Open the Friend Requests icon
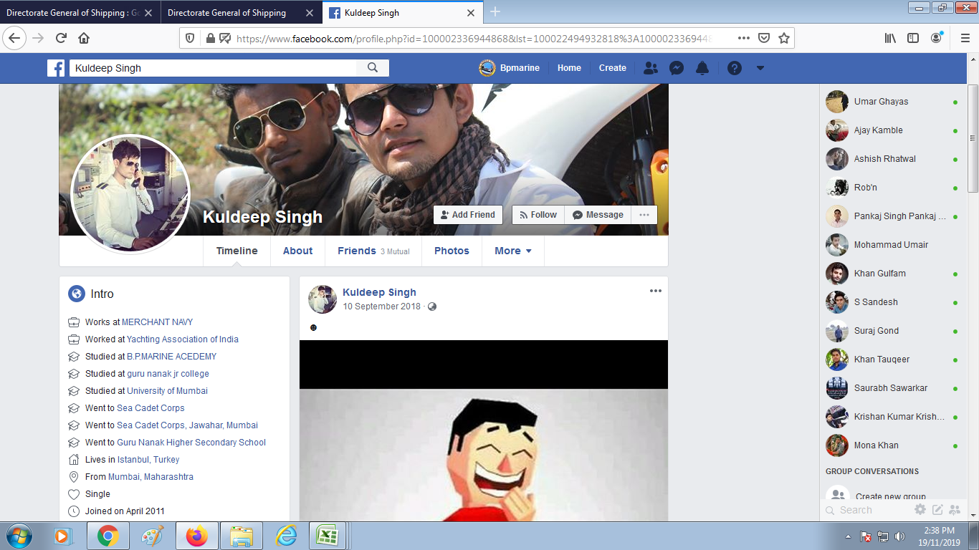Viewport: 979px width, 550px height. tap(651, 68)
